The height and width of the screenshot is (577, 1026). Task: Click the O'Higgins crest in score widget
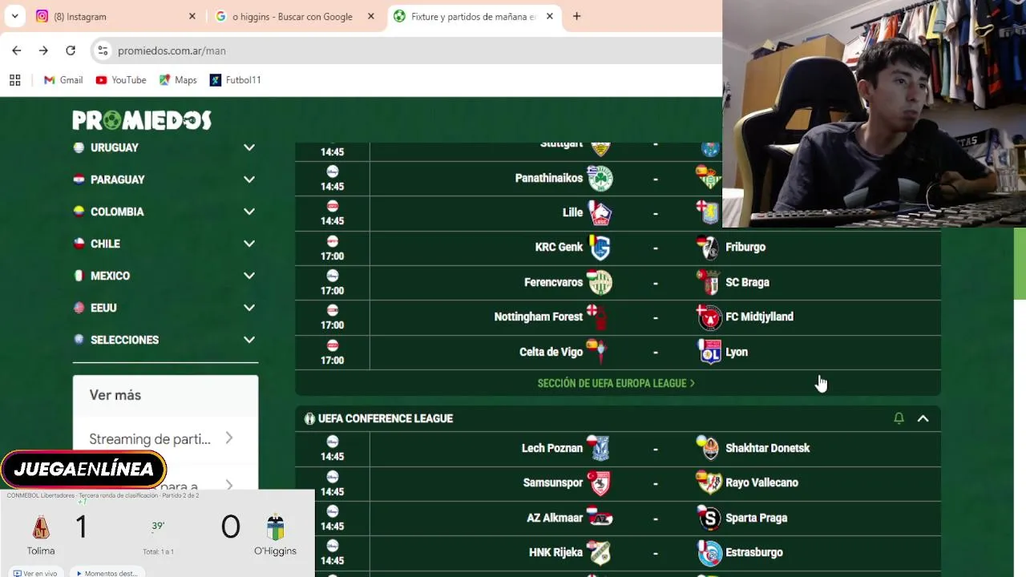tap(275, 527)
